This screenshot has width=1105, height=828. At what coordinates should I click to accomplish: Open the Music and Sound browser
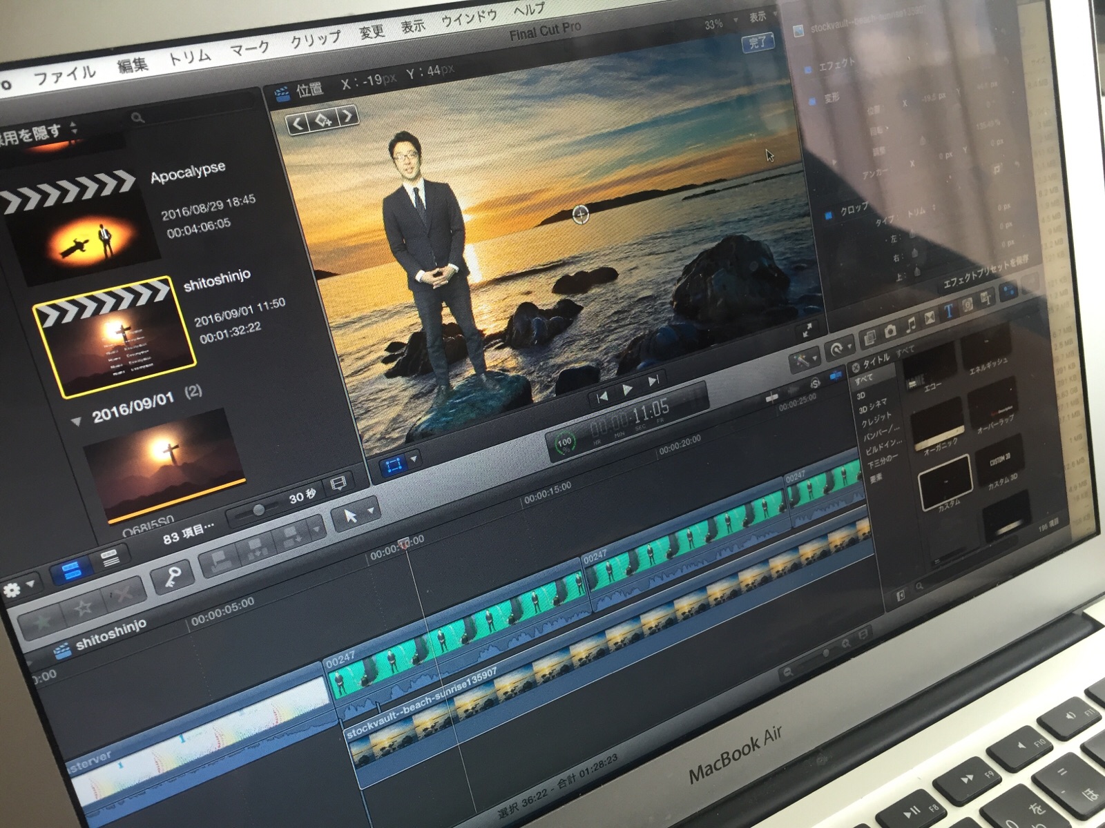pyautogui.click(x=910, y=324)
